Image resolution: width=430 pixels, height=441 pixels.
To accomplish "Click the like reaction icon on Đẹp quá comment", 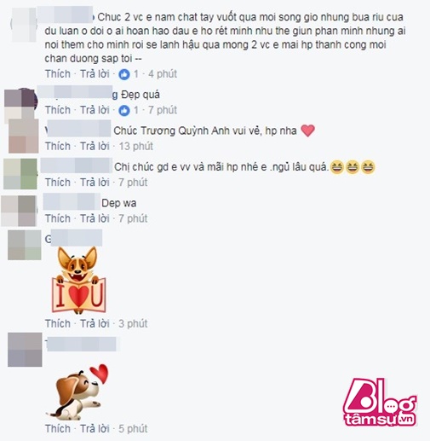I will point(124,111).
